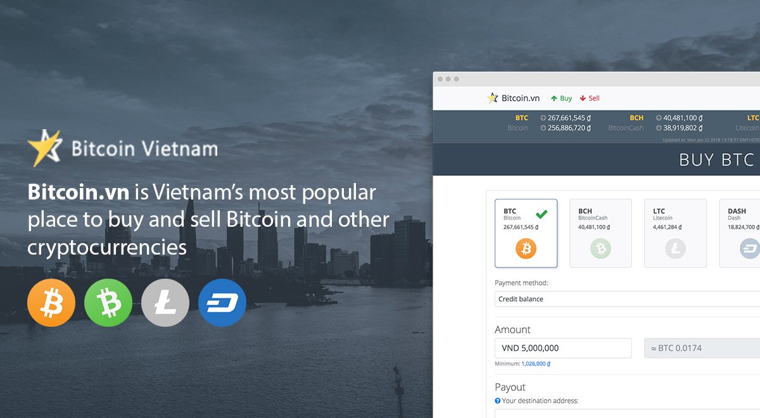Click the BTC 0.0174 converted amount field

[702, 348]
